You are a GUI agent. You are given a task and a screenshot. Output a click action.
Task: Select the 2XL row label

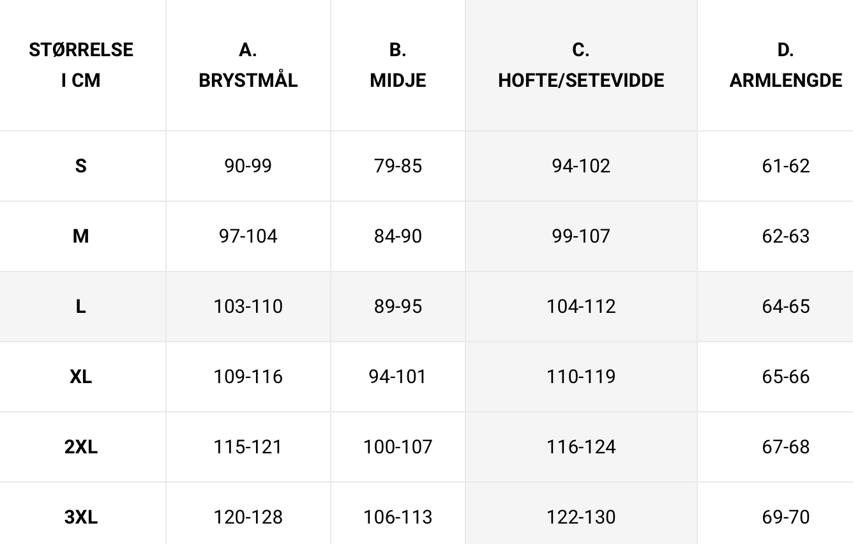pyautogui.click(x=81, y=447)
